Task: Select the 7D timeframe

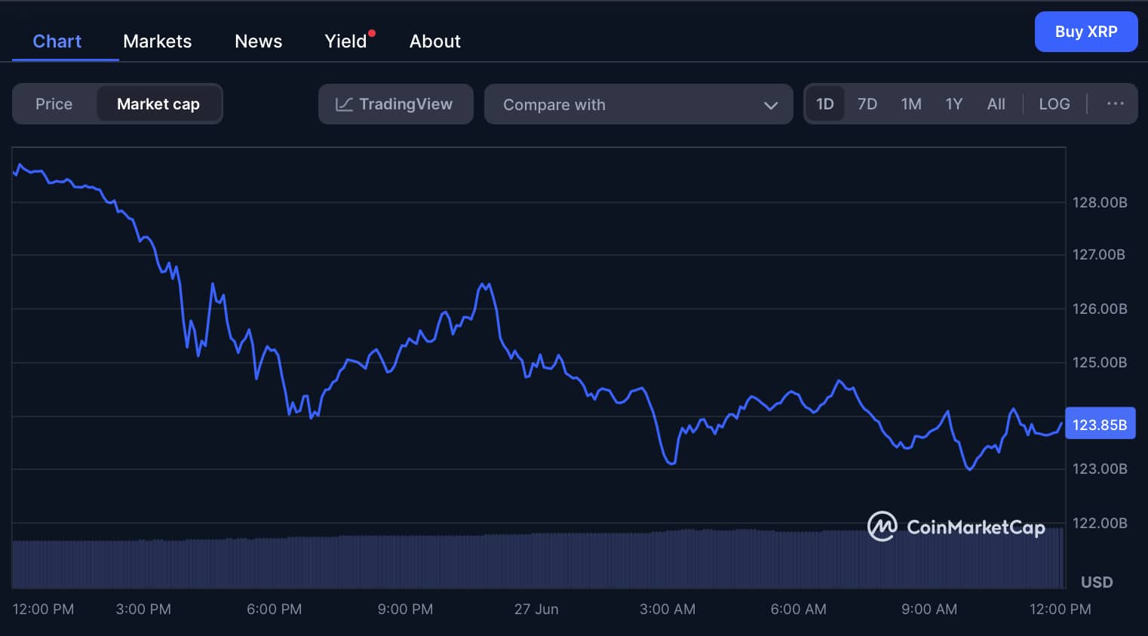Action: click(867, 103)
